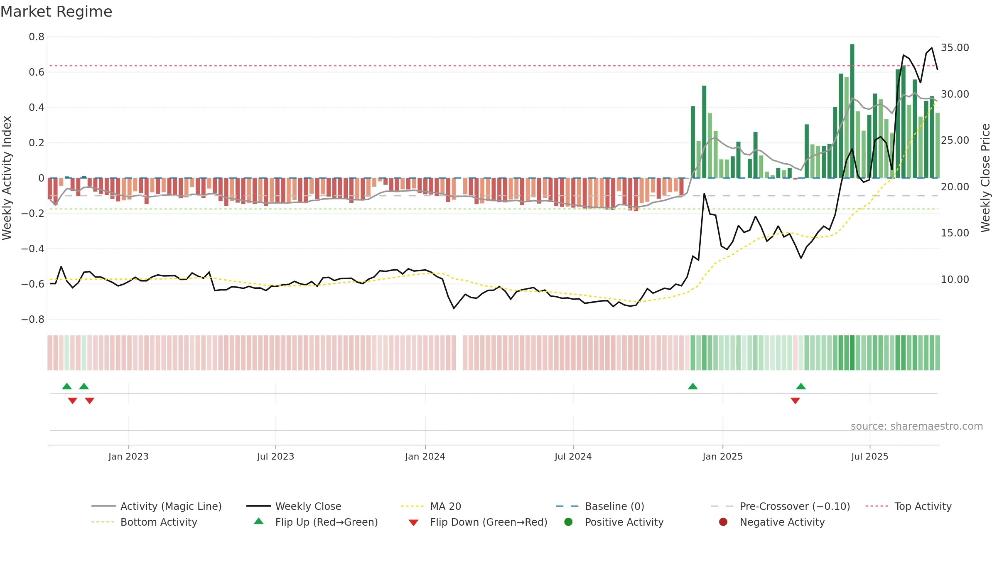Image resolution: width=997 pixels, height=561 pixels.
Task: Toggle Activity (Magic Line) legend entry
Action: click(157, 506)
